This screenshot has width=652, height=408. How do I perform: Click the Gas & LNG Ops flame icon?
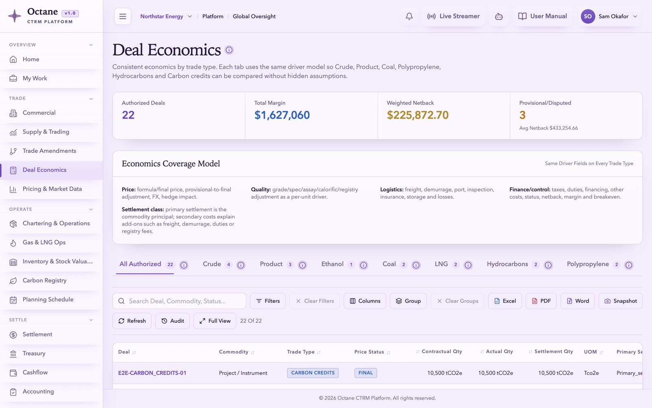13,243
